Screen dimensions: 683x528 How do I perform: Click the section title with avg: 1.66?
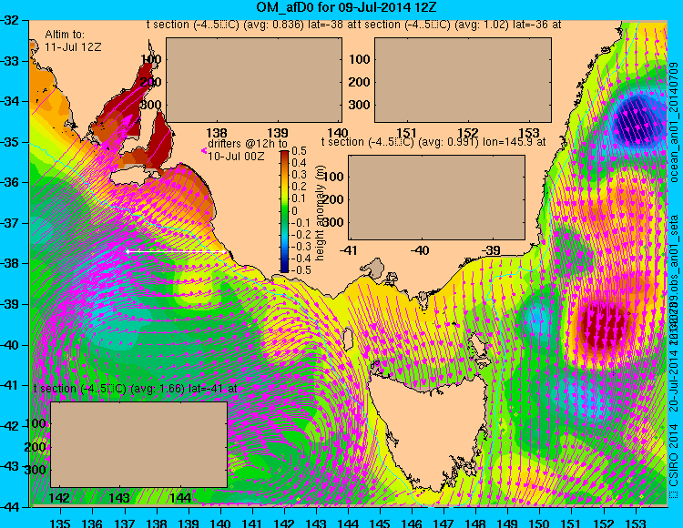(136, 389)
